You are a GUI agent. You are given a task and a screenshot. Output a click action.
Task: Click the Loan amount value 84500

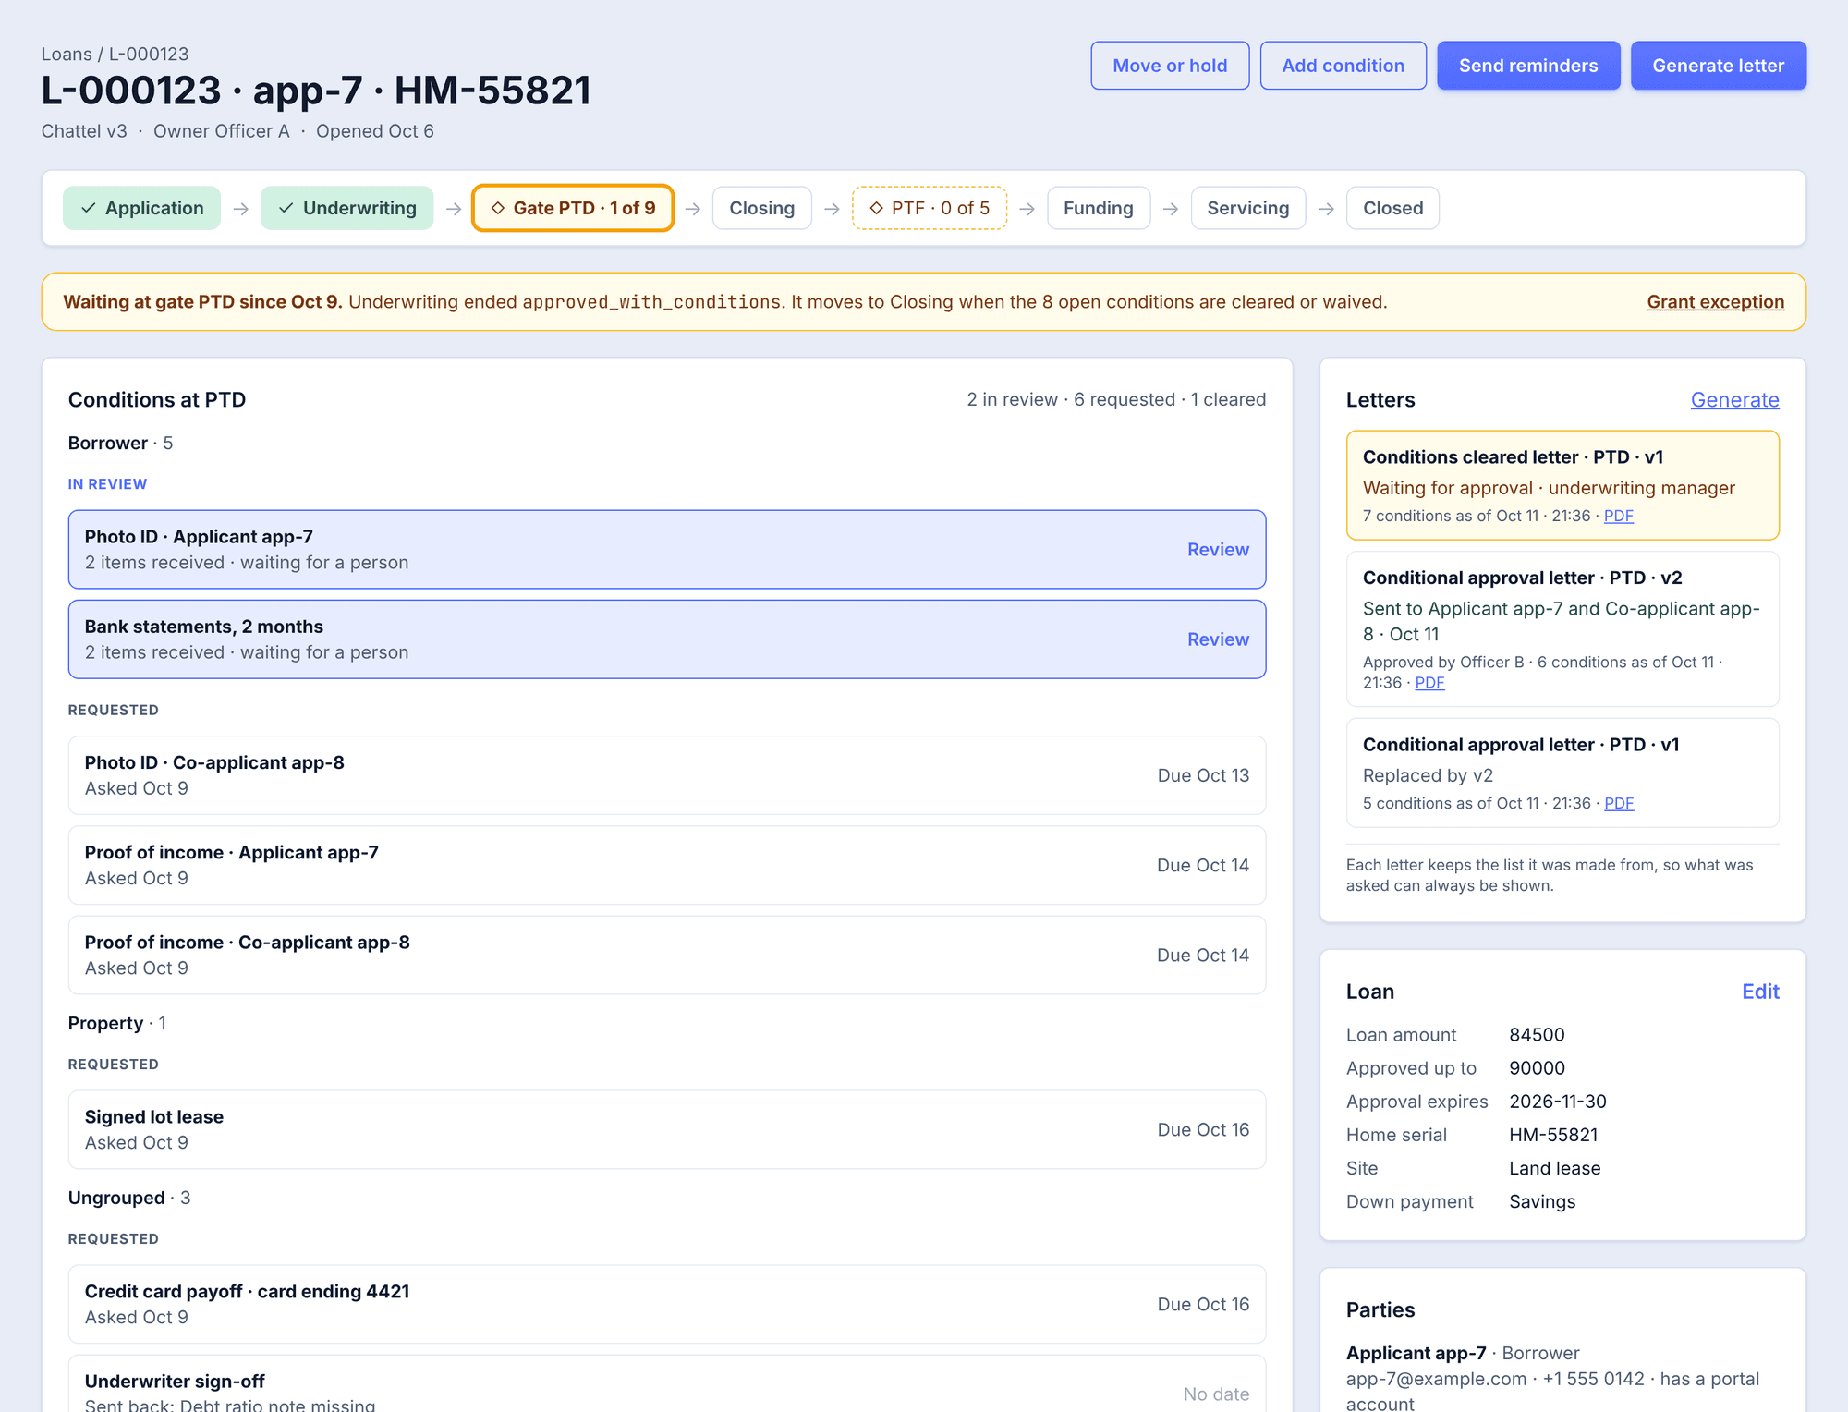[1537, 1035]
